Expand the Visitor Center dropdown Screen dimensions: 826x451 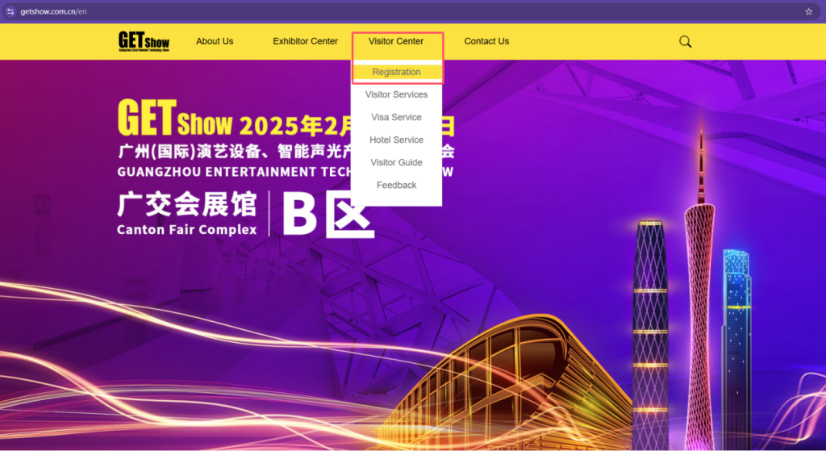396,41
